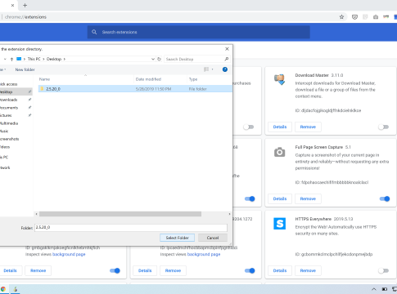
Task: Click the Download Master extension logo
Action: click(x=280, y=79)
